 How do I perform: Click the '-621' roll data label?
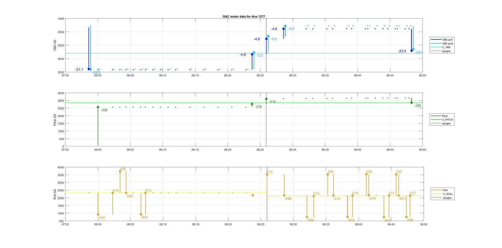(x=402, y=199)
